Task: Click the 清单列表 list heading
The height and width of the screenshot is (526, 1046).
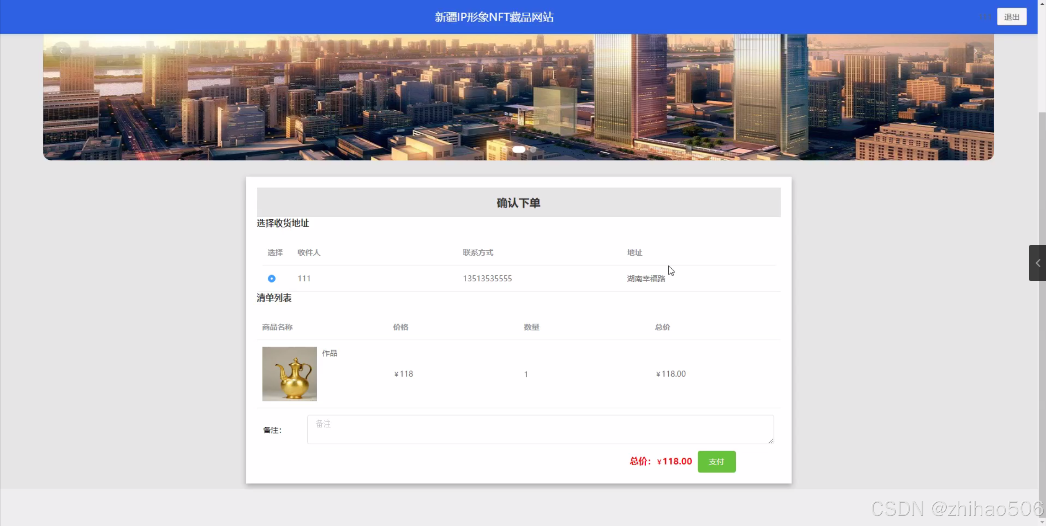Action: [x=274, y=298]
